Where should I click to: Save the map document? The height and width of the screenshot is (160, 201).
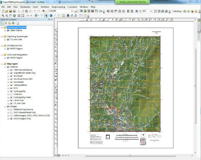click(10, 11)
